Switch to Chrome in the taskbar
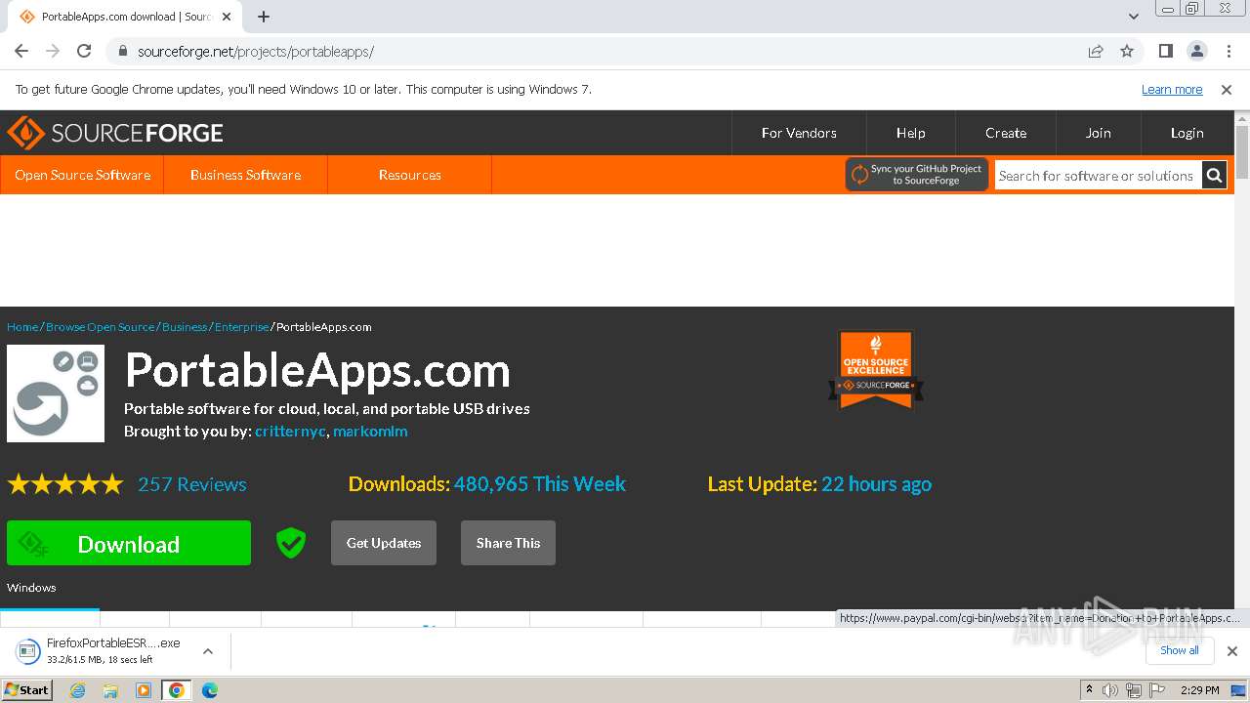This screenshot has height=703, width=1250. [x=177, y=690]
